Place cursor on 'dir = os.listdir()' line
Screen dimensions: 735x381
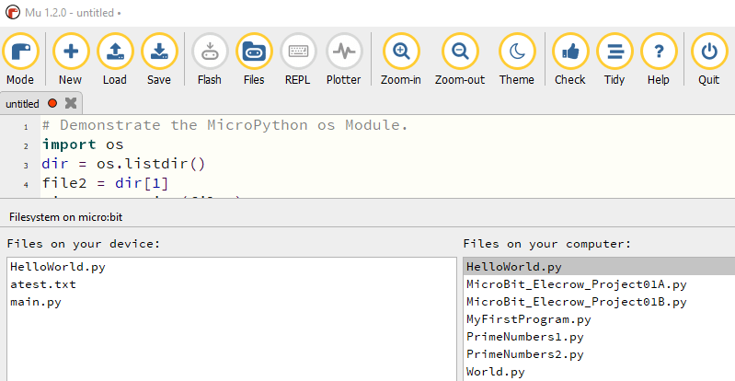click(x=124, y=164)
